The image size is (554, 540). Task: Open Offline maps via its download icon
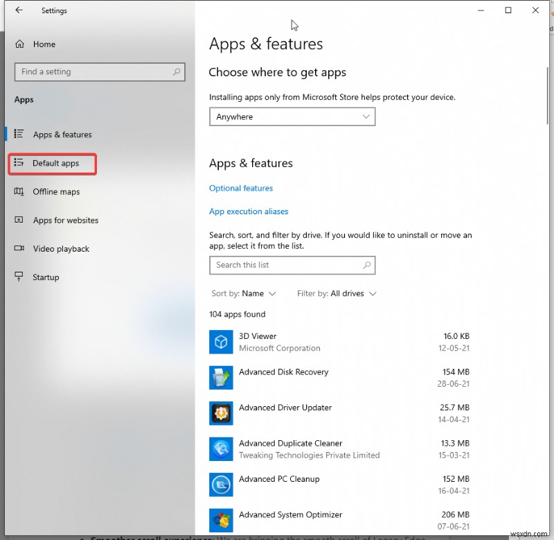[x=20, y=192]
